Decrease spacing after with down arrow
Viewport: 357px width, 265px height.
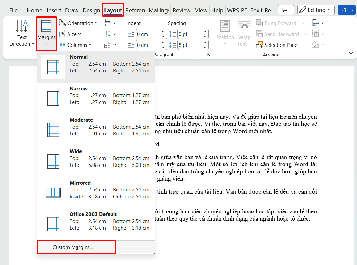click(x=205, y=47)
